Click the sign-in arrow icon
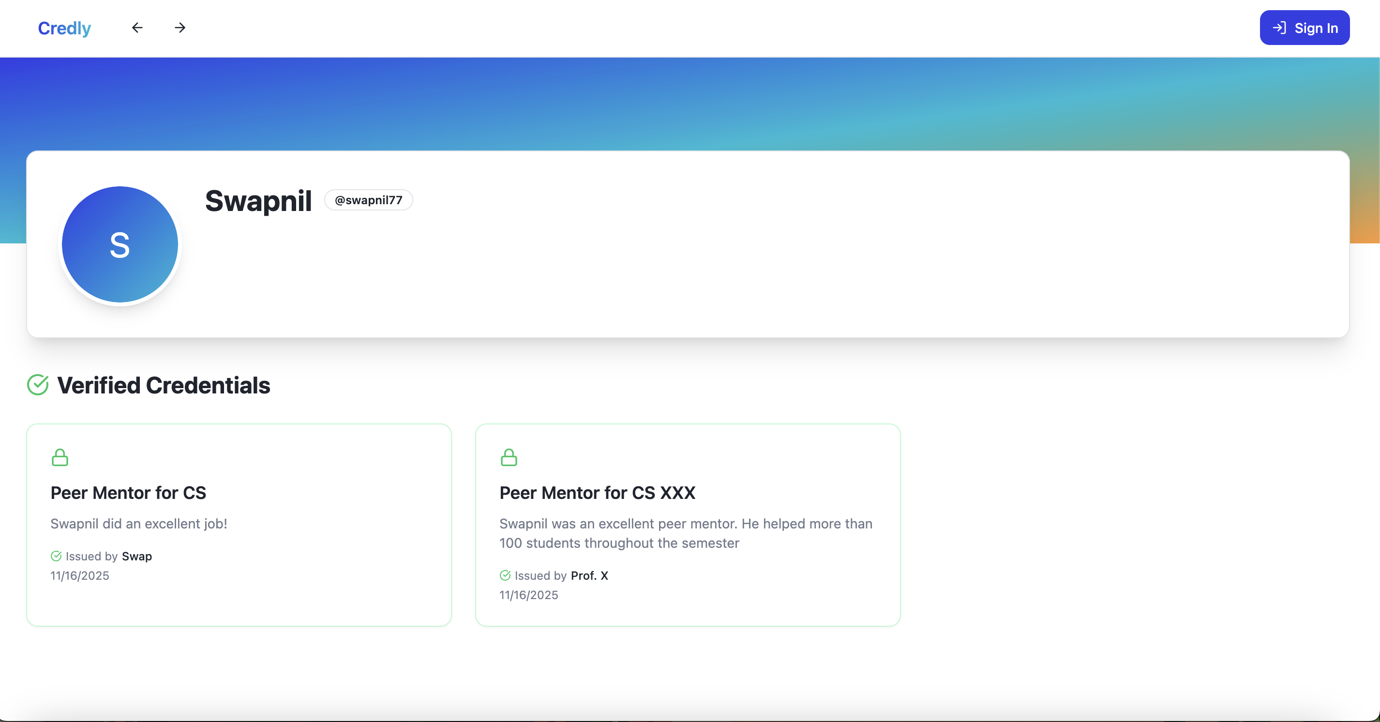 [x=1279, y=28]
